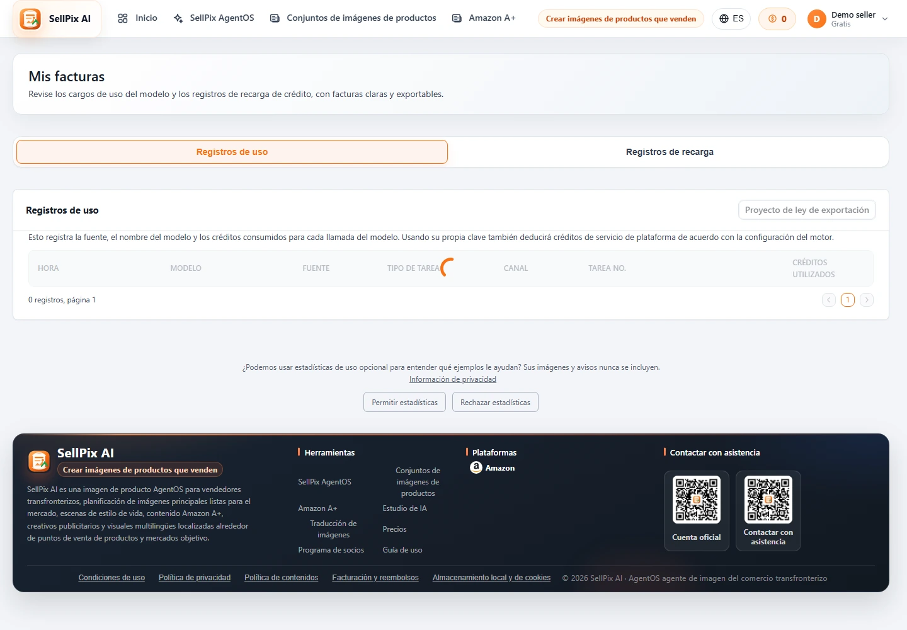Click the FUENTE column header

point(316,268)
